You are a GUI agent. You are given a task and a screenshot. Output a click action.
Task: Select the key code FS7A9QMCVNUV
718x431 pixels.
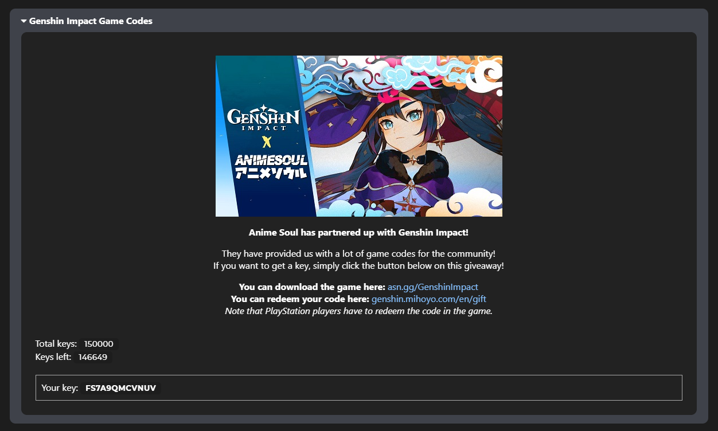tap(120, 388)
